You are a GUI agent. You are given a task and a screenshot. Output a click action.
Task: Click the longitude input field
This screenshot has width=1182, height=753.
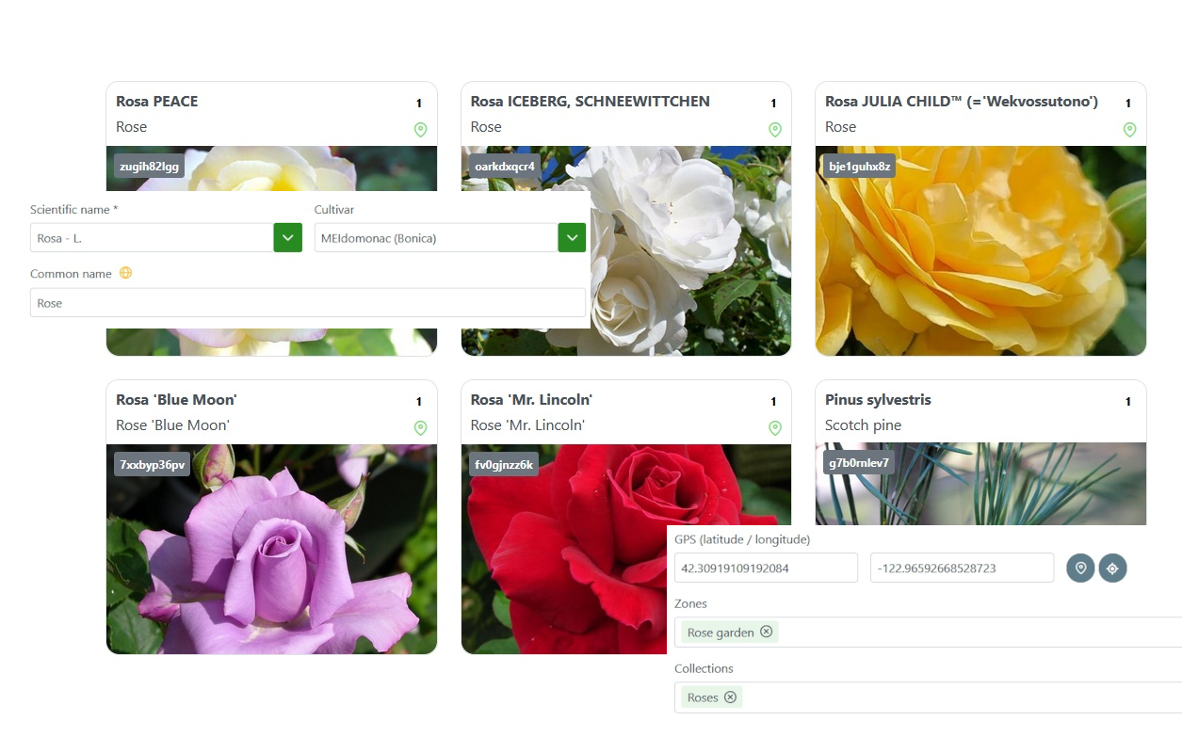coord(962,568)
